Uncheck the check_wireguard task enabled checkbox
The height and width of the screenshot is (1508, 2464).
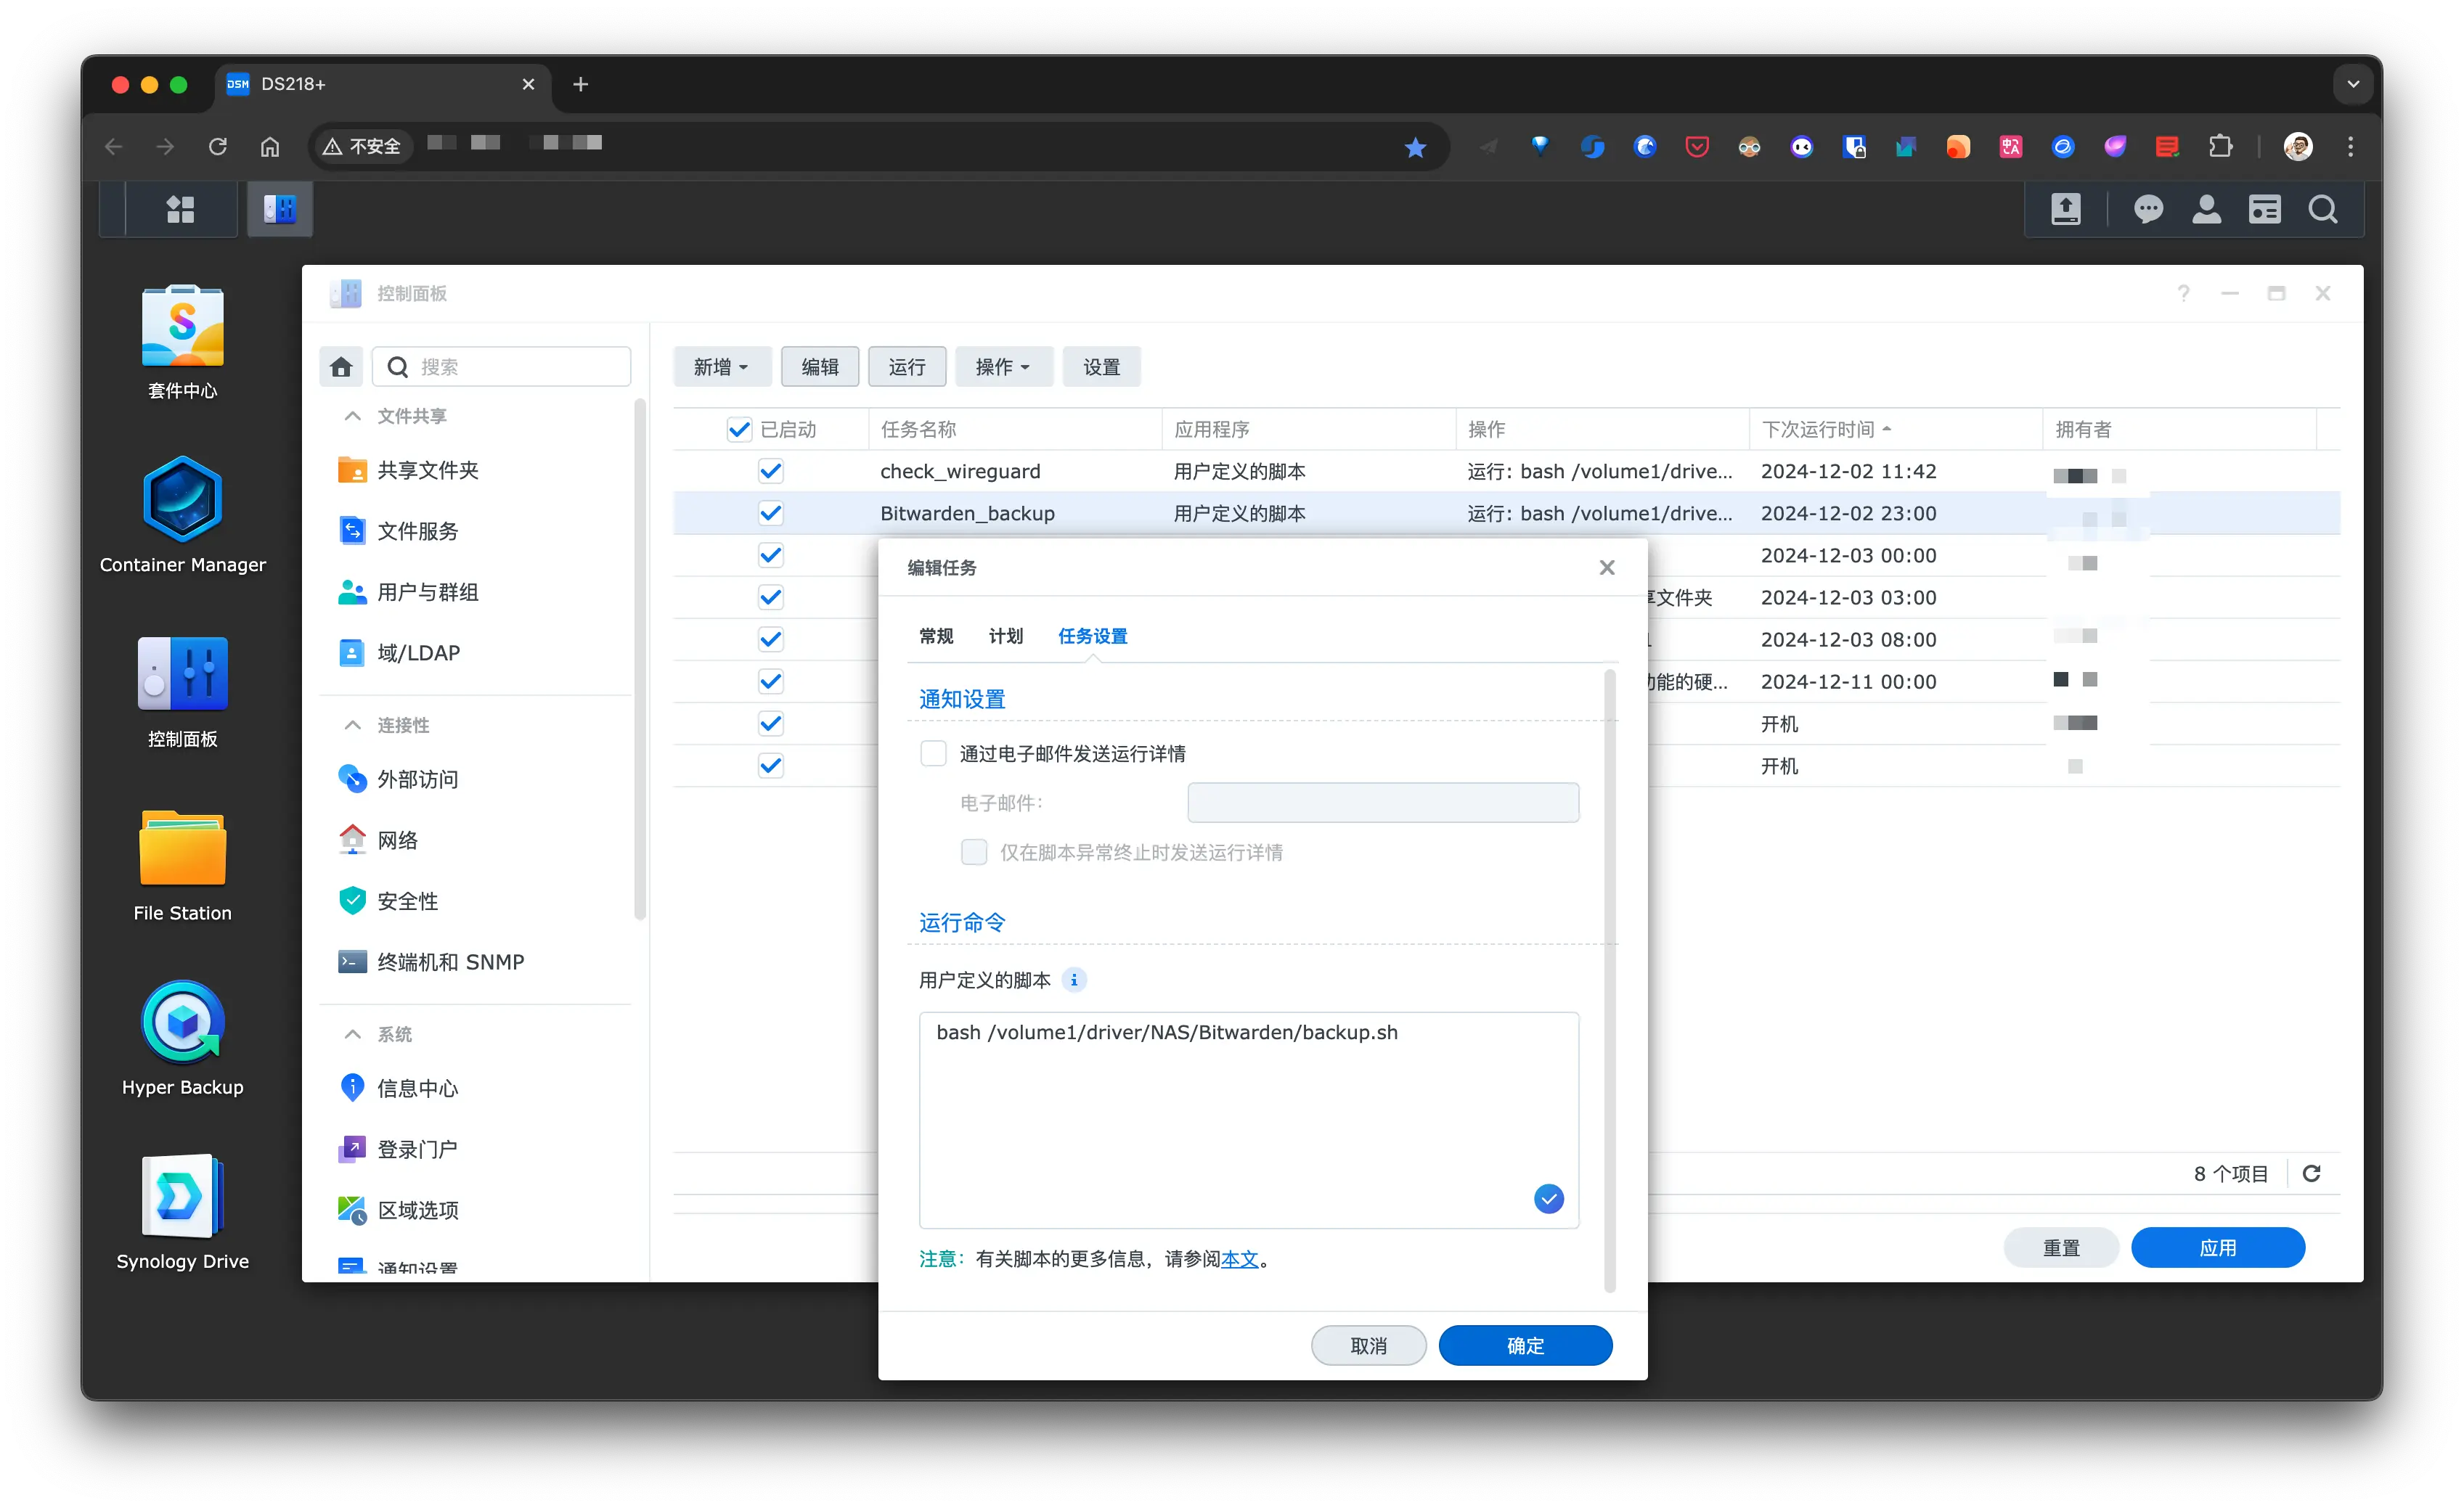[x=770, y=471]
